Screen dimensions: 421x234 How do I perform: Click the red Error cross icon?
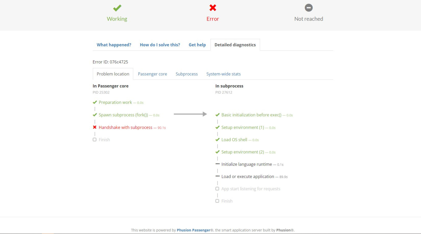coord(213,8)
